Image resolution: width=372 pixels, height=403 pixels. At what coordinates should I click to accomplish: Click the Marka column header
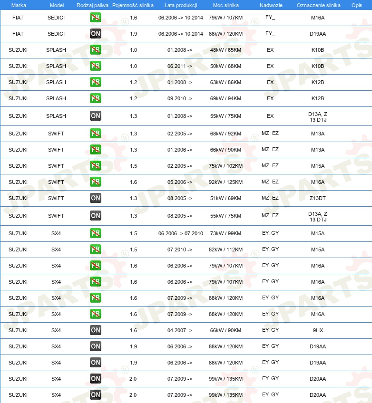point(19,5)
